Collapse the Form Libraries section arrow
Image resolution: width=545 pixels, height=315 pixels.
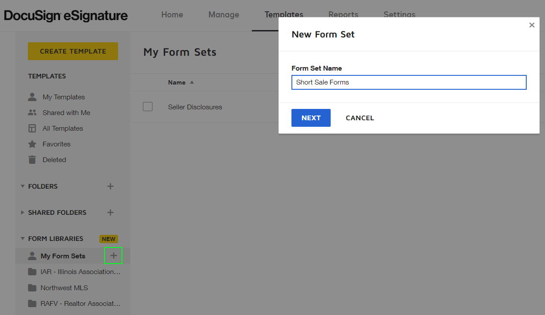[23, 239]
